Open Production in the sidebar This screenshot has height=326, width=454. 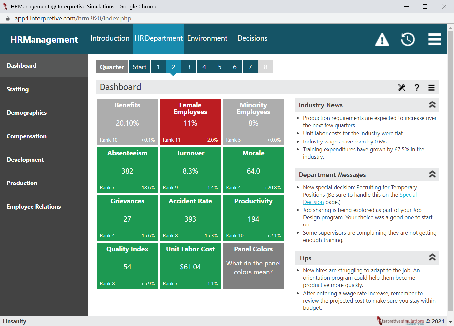[x=44, y=183]
